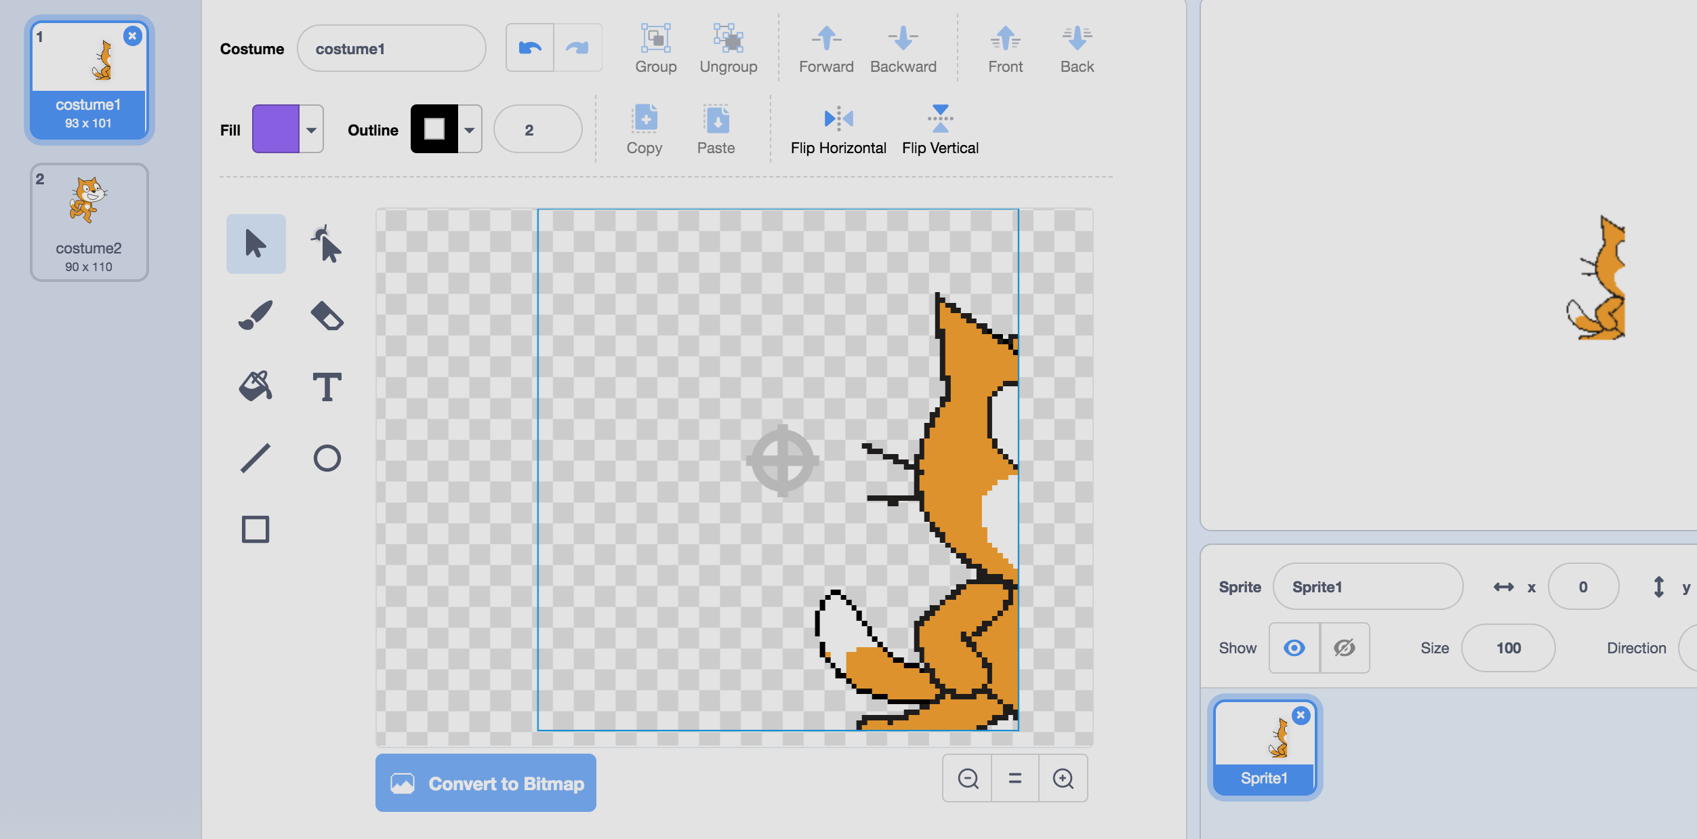Viewport: 1697px width, 839px height.
Task: Select the Text tool
Action: (x=328, y=386)
